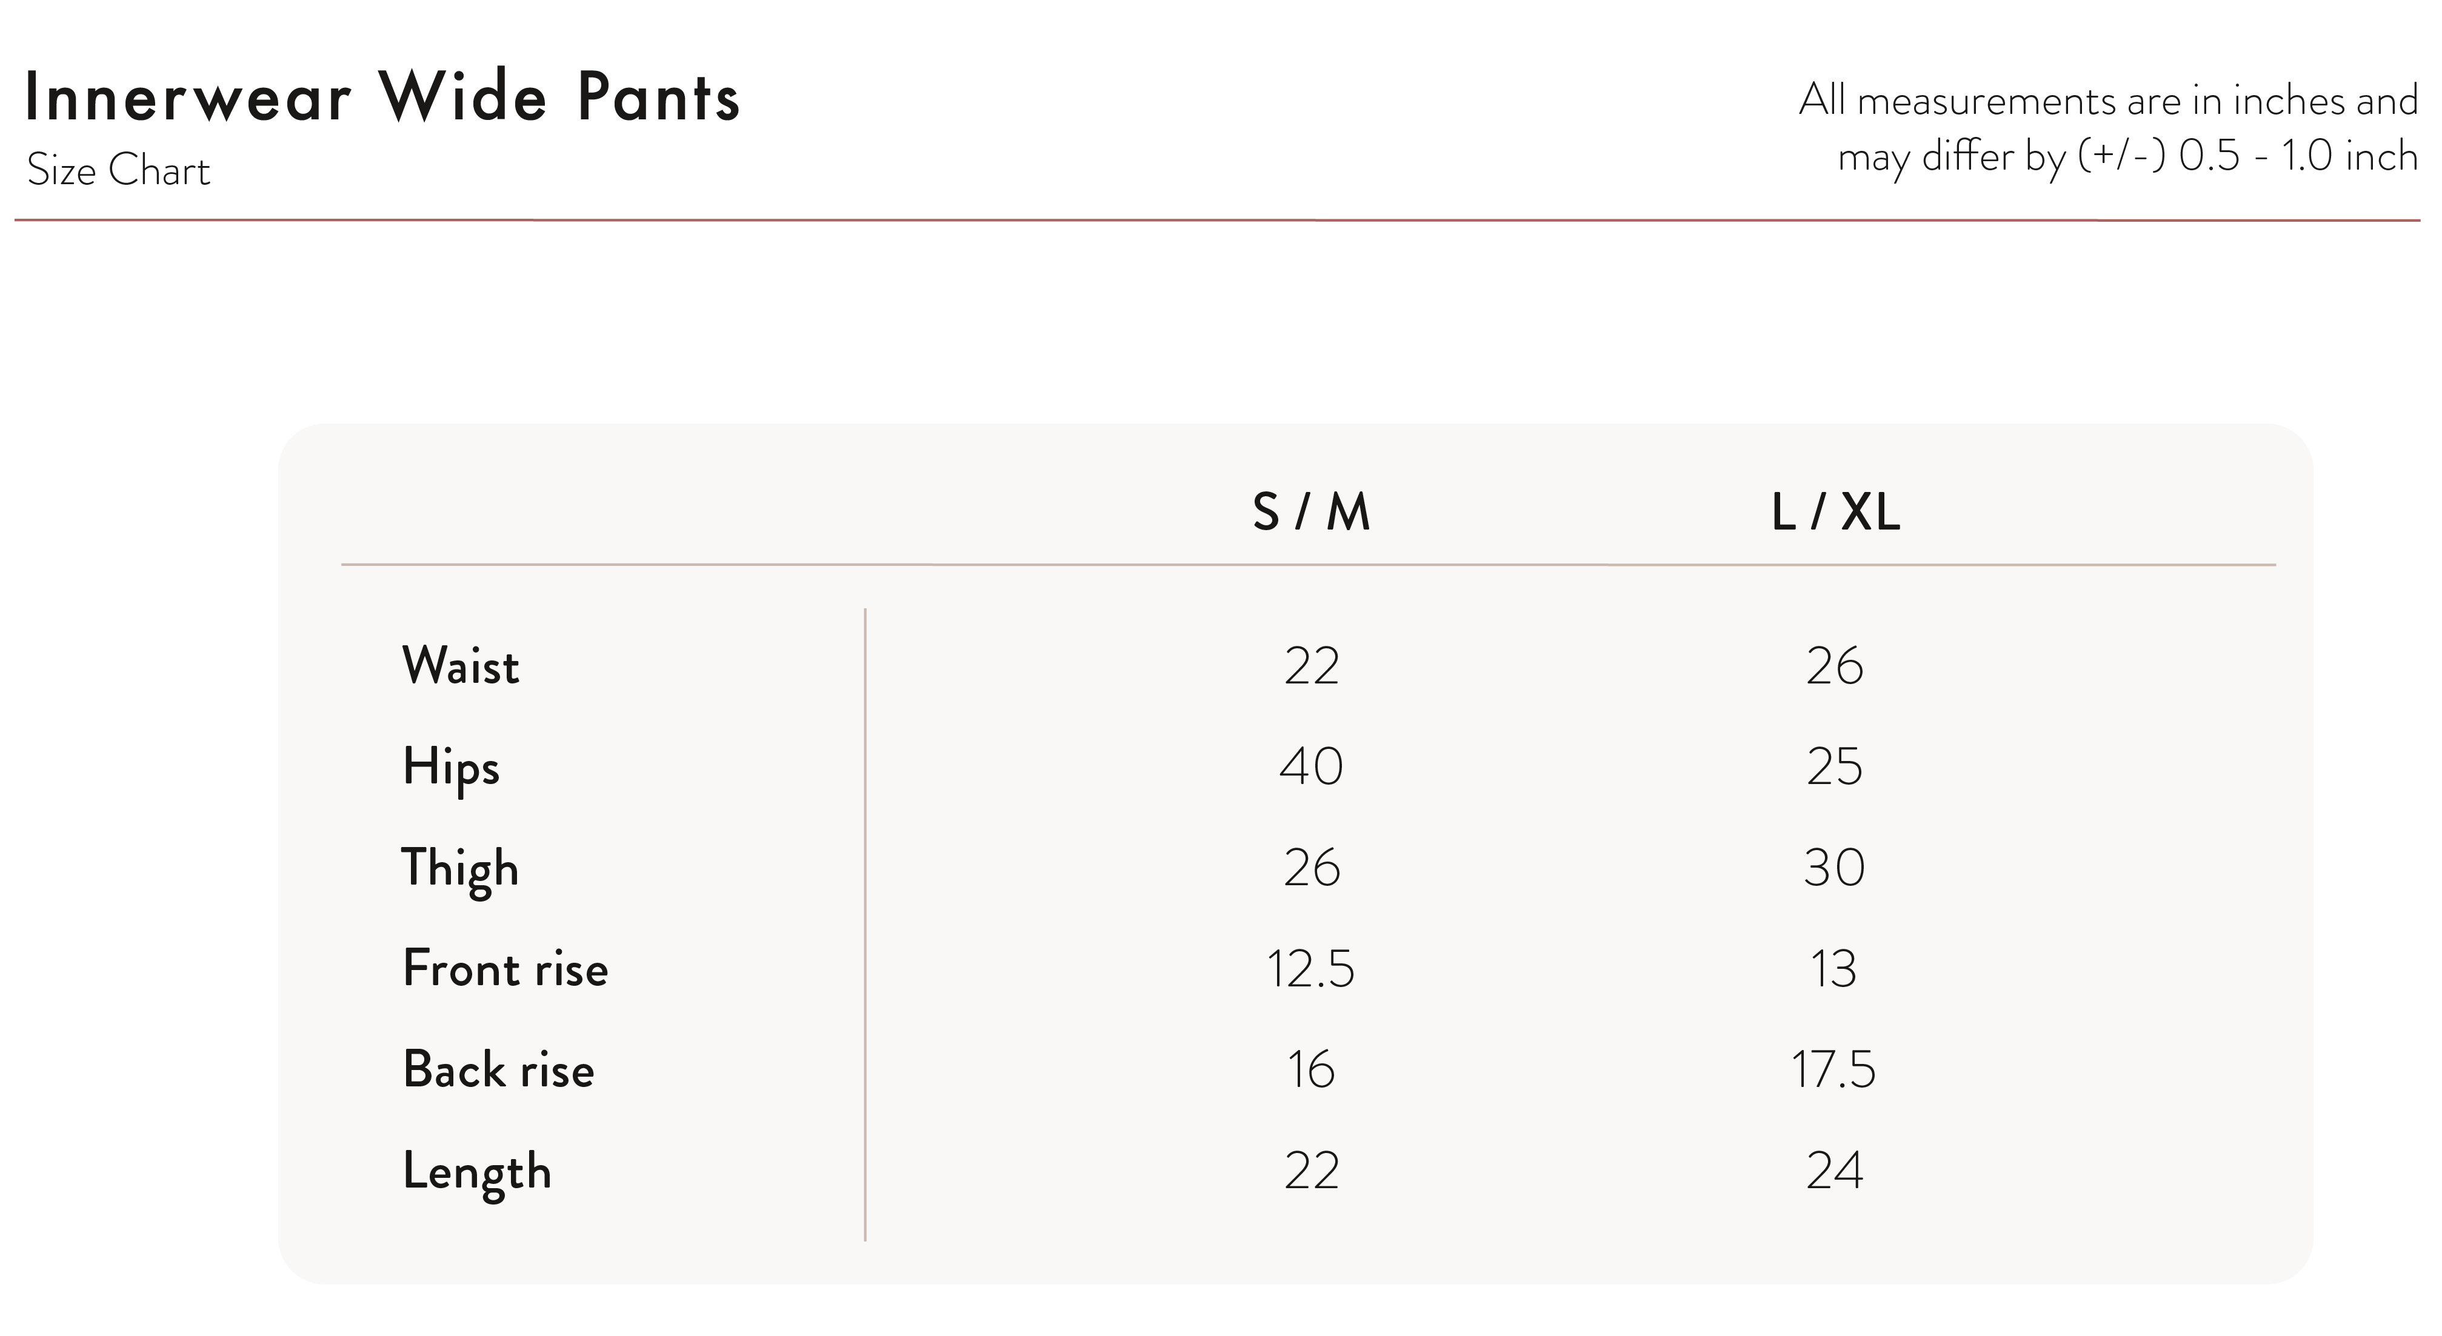Click the S/M Back rise value 16
This screenshot has width=2442, height=1336.
pos(1311,1070)
